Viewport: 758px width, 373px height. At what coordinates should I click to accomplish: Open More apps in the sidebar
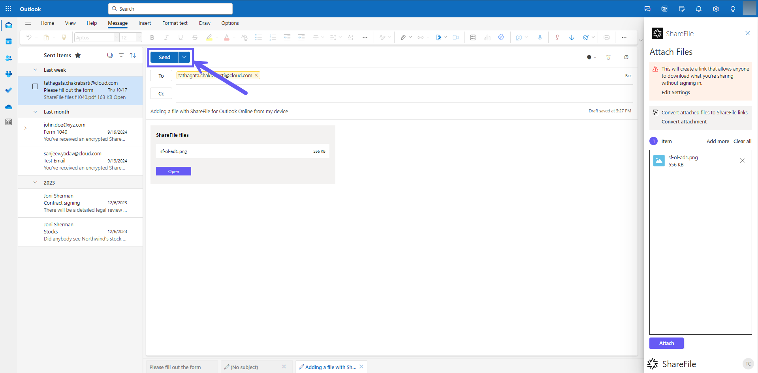pos(9,122)
